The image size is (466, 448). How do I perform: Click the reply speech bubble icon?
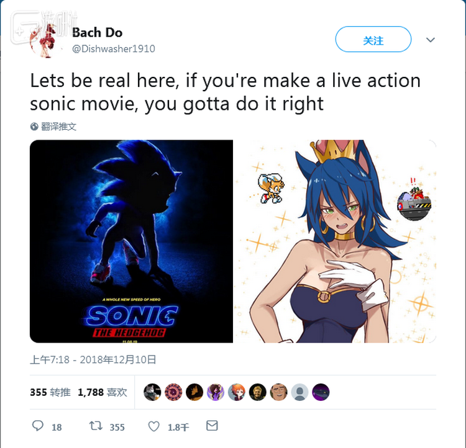tap(38, 426)
